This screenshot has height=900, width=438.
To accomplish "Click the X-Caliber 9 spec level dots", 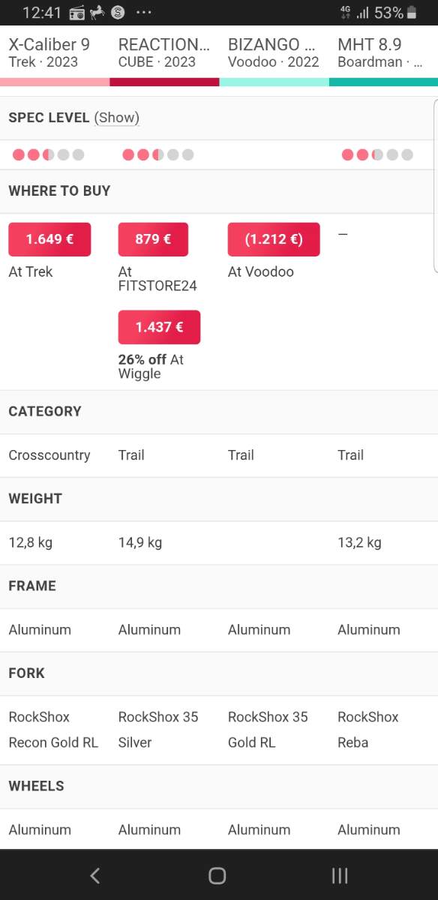I will pyautogui.click(x=48, y=154).
